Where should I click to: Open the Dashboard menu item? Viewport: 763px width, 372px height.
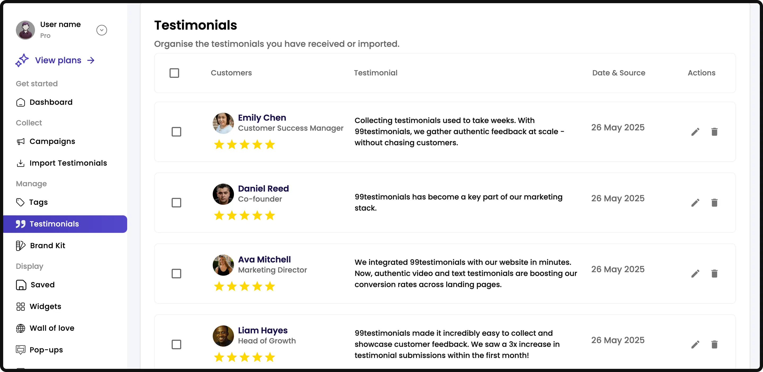click(51, 102)
